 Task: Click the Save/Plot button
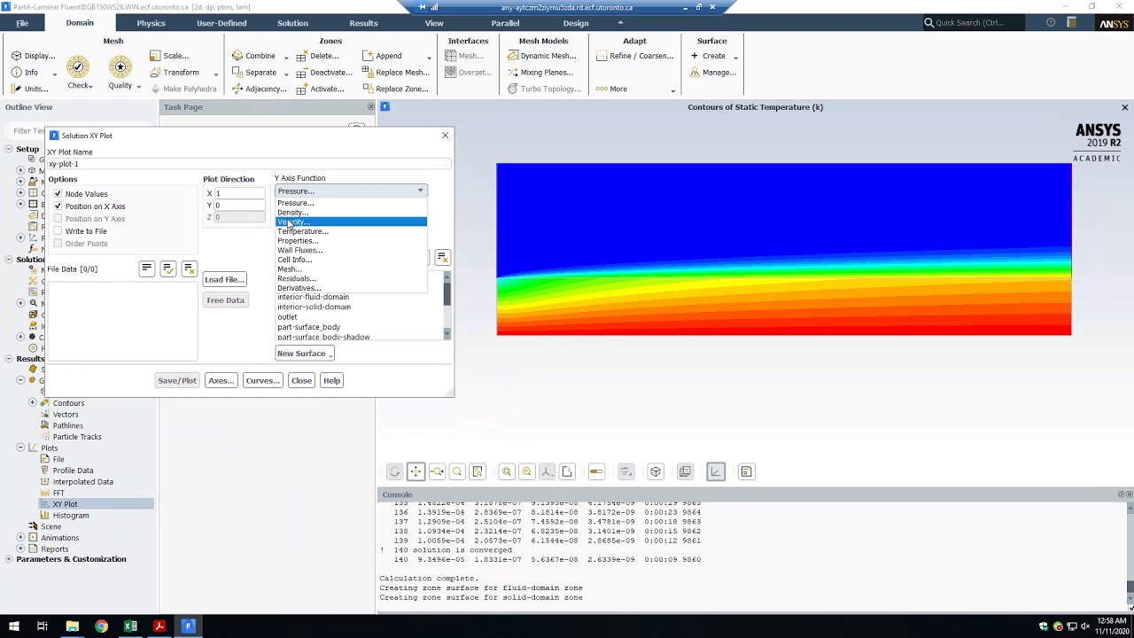click(x=177, y=380)
